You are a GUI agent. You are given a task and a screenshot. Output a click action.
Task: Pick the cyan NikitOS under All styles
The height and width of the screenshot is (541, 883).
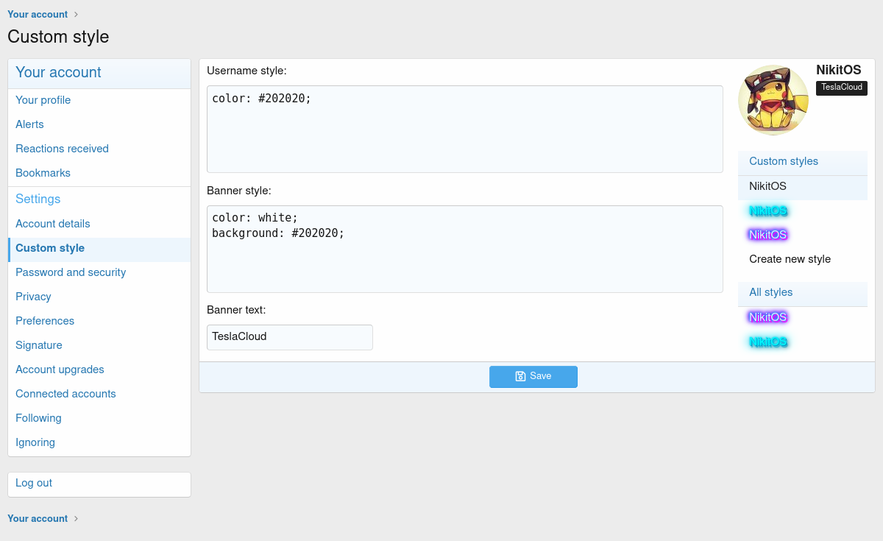click(x=767, y=342)
